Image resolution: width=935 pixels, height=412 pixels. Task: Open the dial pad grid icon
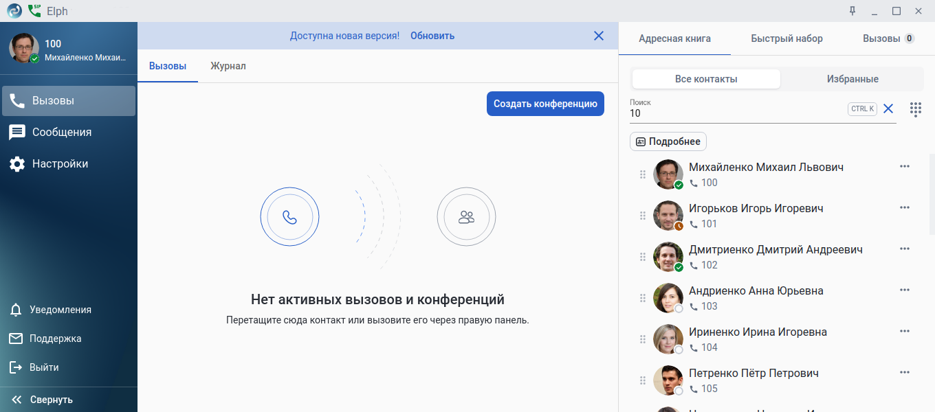click(x=916, y=108)
